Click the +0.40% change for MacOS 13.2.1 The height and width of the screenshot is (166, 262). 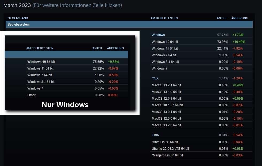tap(238, 85)
